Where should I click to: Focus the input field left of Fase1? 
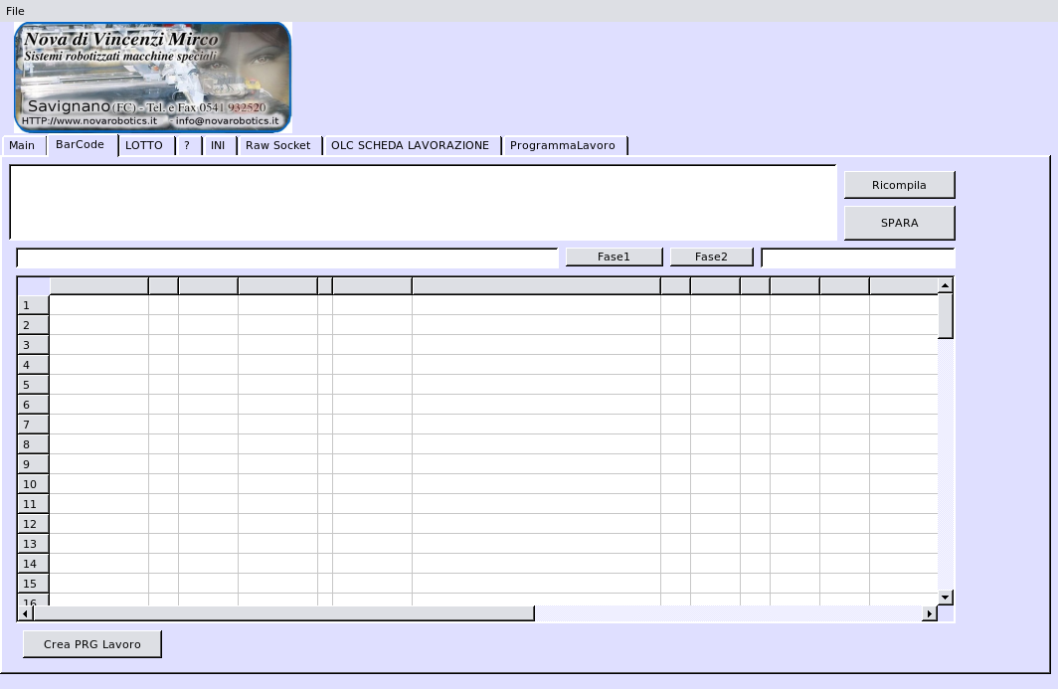(287, 258)
